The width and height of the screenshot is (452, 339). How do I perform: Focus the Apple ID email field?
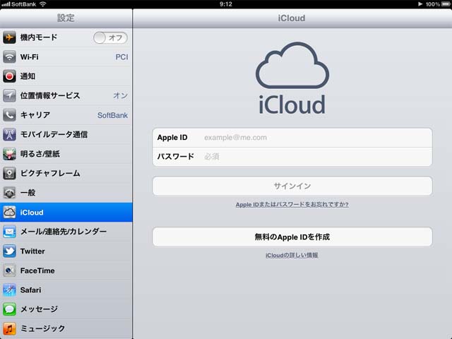pos(292,138)
